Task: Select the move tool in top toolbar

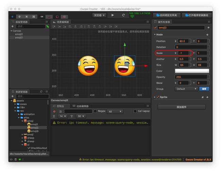Action: [12, 17]
